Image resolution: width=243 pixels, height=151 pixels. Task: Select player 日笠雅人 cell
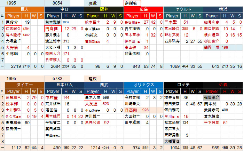[x=53, y=60]
